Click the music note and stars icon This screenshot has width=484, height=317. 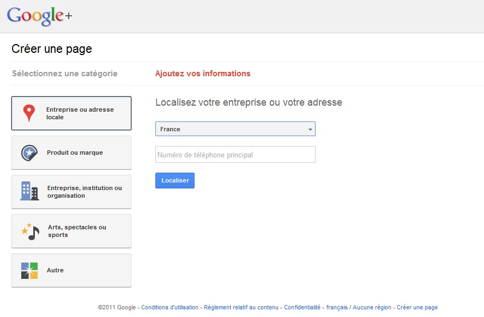pyautogui.click(x=30, y=231)
